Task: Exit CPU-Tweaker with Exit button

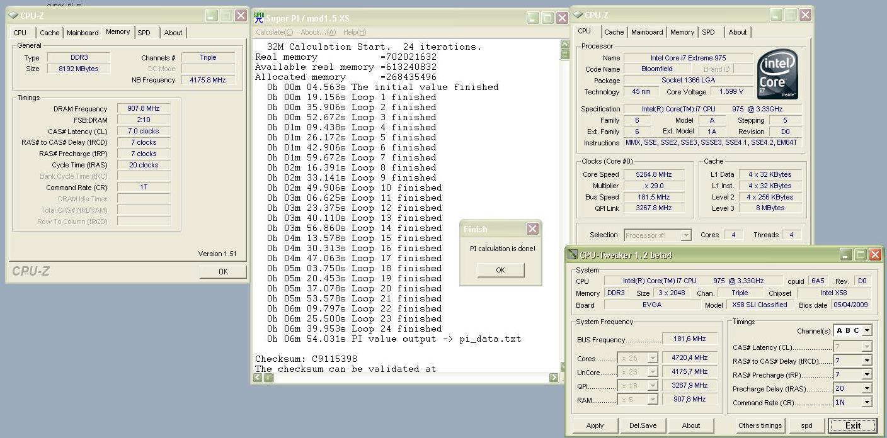Action: click(853, 425)
